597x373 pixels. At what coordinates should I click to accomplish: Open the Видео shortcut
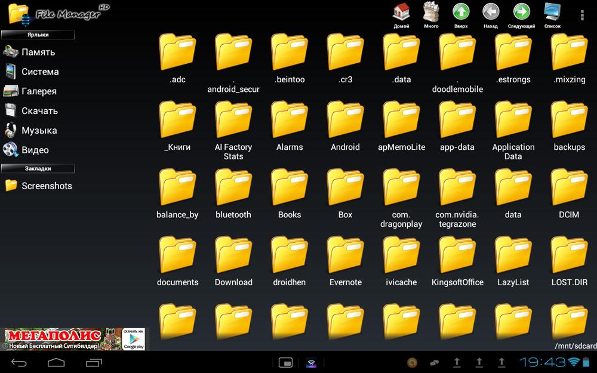pyautogui.click(x=35, y=150)
